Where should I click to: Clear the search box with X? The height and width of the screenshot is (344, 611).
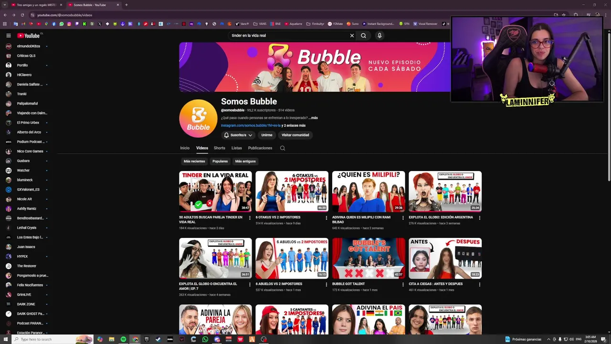click(352, 35)
